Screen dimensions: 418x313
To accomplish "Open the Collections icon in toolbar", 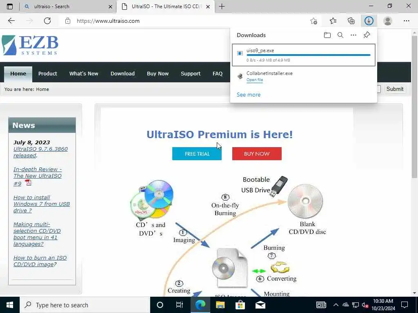I will click(351, 21).
